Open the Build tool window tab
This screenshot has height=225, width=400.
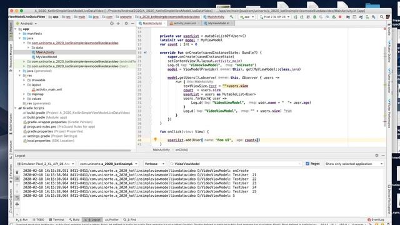click(x=74, y=219)
